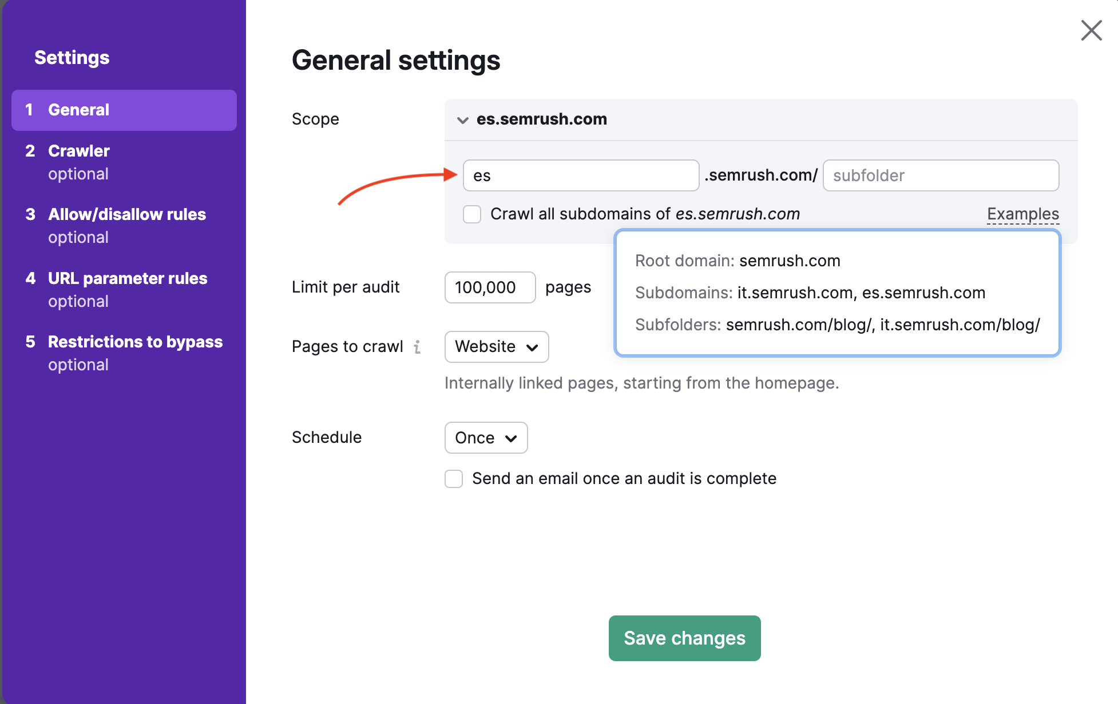The image size is (1118, 704).
Task: Select Restrictions to bypass in the sidebar
Action: pyautogui.click(x=135, y=342)
